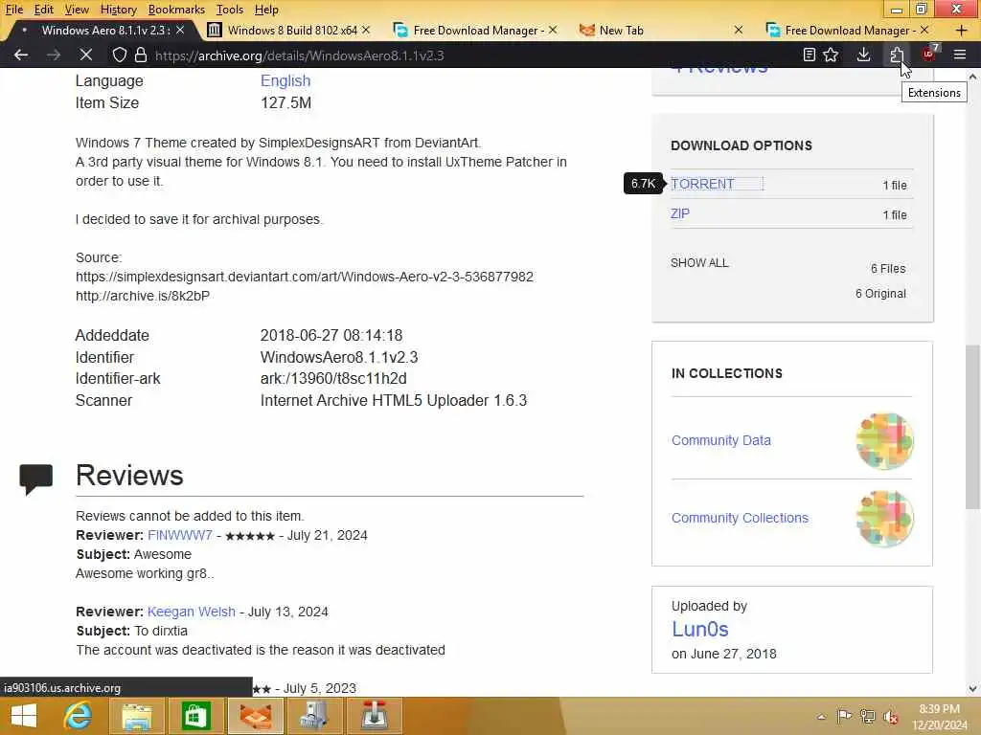Launch Internet Explorer from the taskbar
The height and width of the screenshot is (735, 981).
tap(78, 716)
